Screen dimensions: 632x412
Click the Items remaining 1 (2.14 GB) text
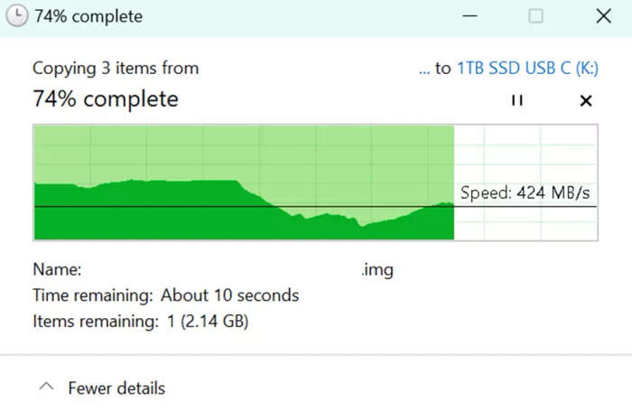(140, 322)
